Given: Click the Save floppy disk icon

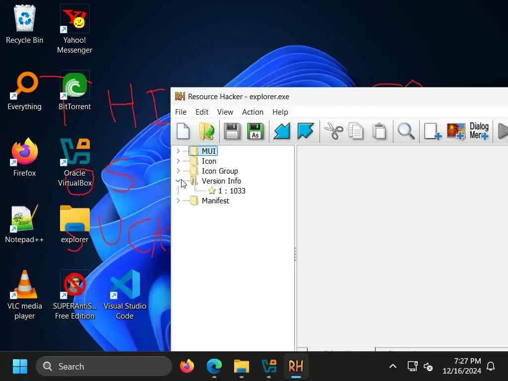Looking at the screenshot, I should (x=232, y=131).
